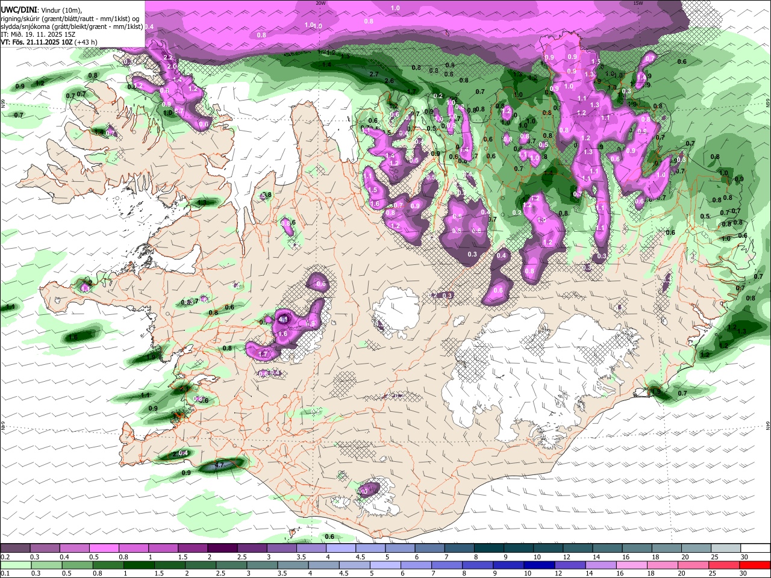Screen dimensions: 771x578
Task: Select top legend swatch between 6 and 7
Action: [x=429, y=548]
